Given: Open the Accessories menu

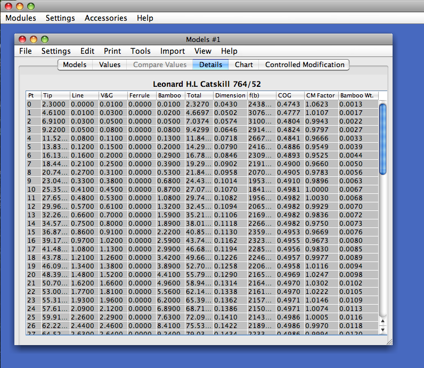Looking at the screenshot, I should tap(105, 18).
